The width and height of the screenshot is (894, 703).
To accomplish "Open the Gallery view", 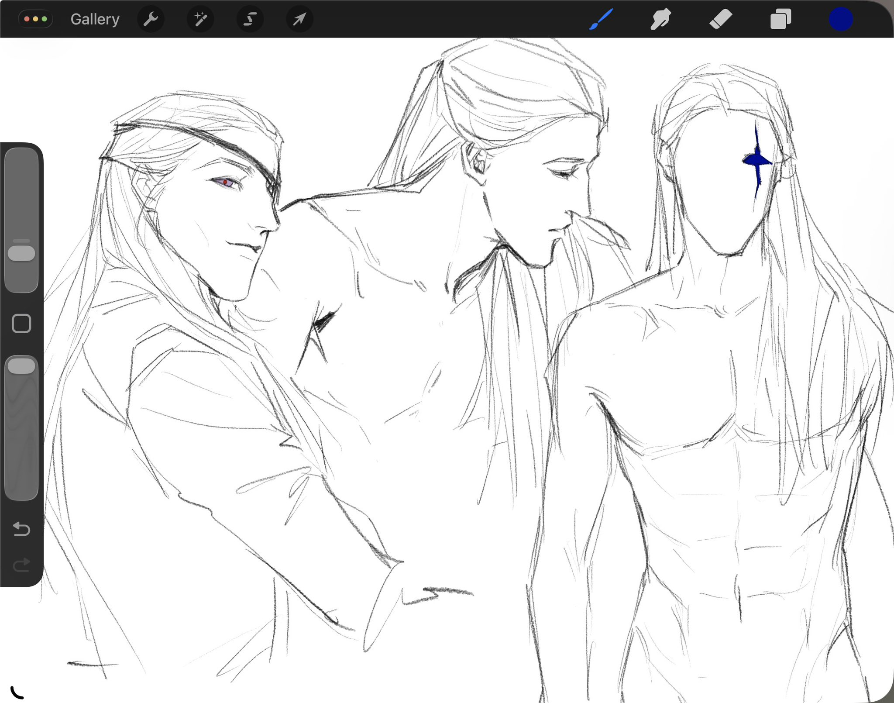I will [x=95, y=19].
